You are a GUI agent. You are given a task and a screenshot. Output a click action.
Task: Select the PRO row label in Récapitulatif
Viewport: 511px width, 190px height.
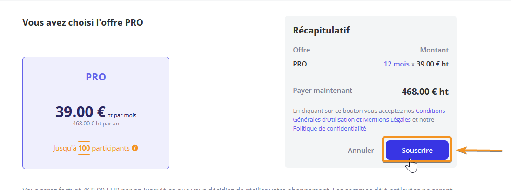click(300, 64)
